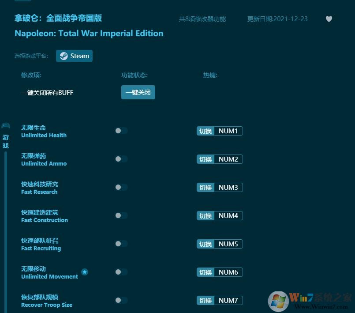Click 切换 beside NUM3 for Fast Research
Viewport: 355px width, 313px height.
[x=205, y=187]
